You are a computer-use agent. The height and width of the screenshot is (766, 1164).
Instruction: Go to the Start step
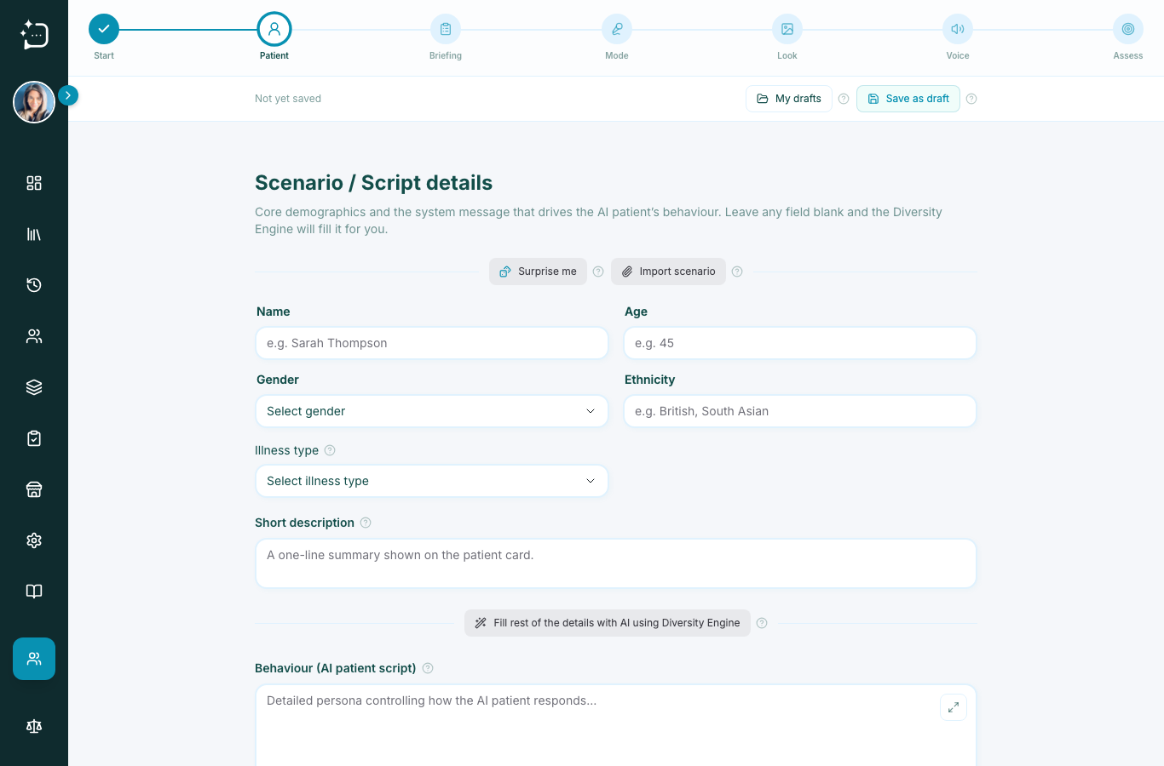tap(104, 29)
